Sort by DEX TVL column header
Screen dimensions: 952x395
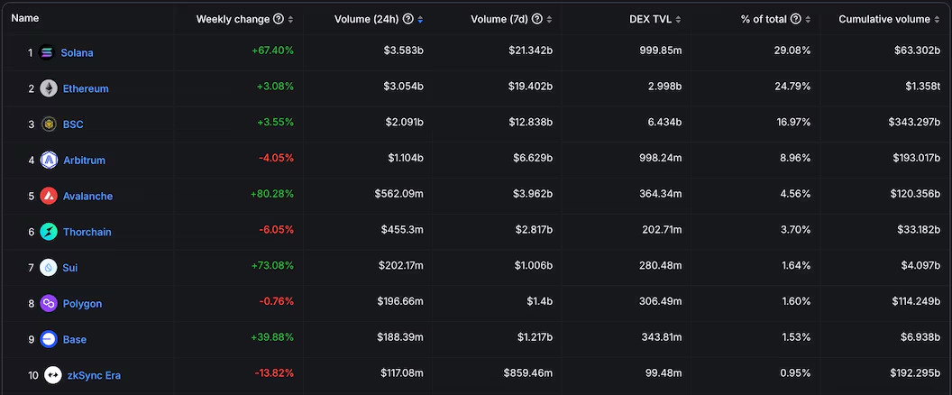tap(652, 19)
